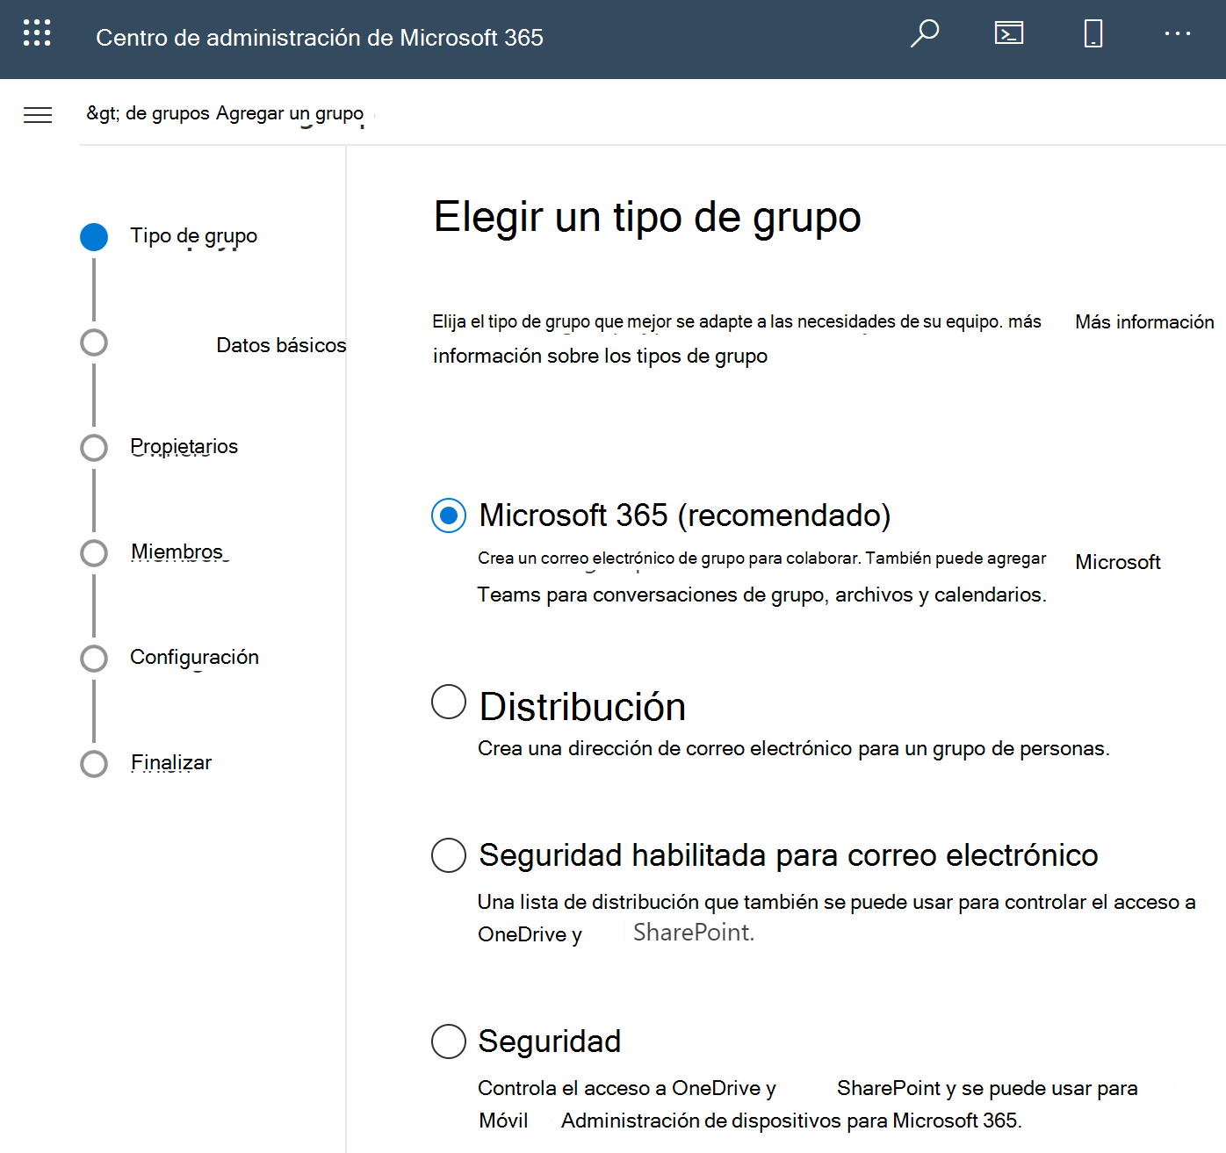Click the 'Microsoft 365 (recomendado)' label
The height and width of the screenshot is (1153, 1226).
[685, 515]
